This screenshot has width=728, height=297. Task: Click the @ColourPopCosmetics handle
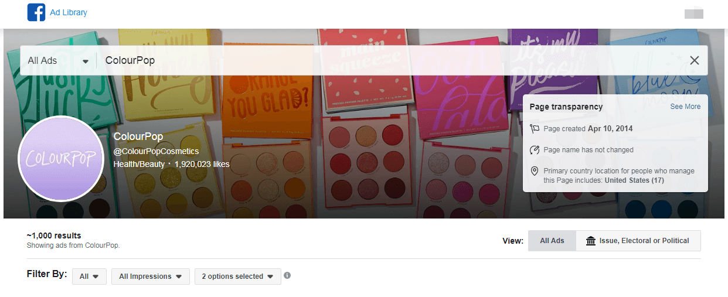pos(156,151)
